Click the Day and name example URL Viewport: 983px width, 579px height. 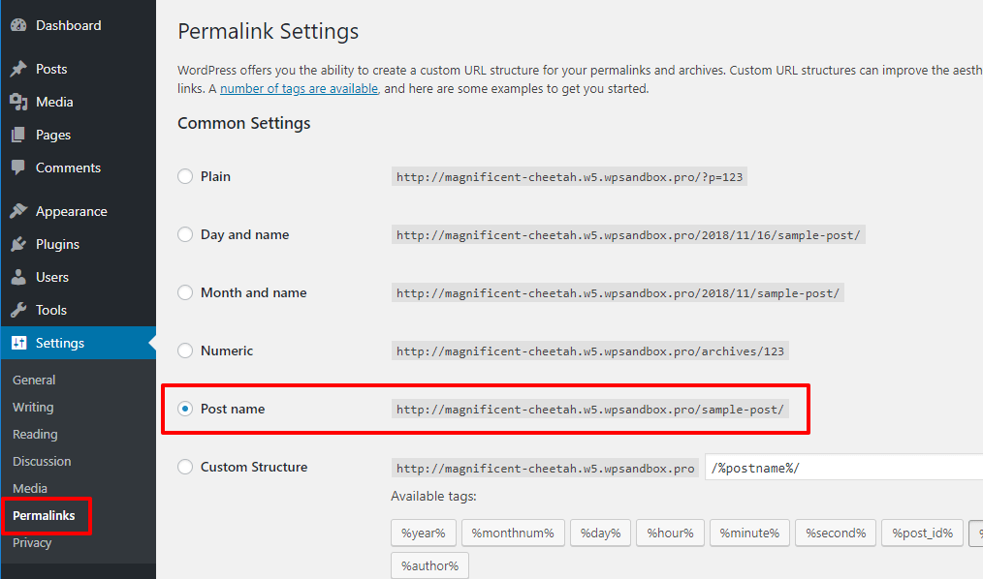tap(628, 235)
